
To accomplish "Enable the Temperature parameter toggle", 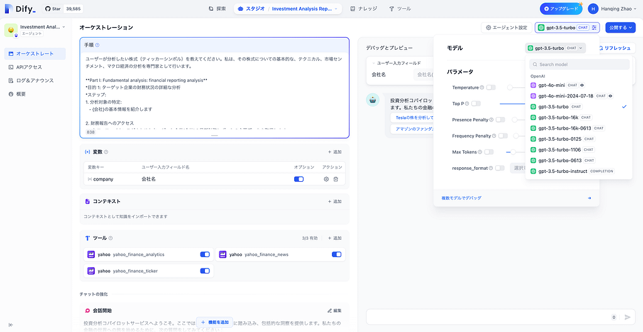I will (x=490, y=87).
